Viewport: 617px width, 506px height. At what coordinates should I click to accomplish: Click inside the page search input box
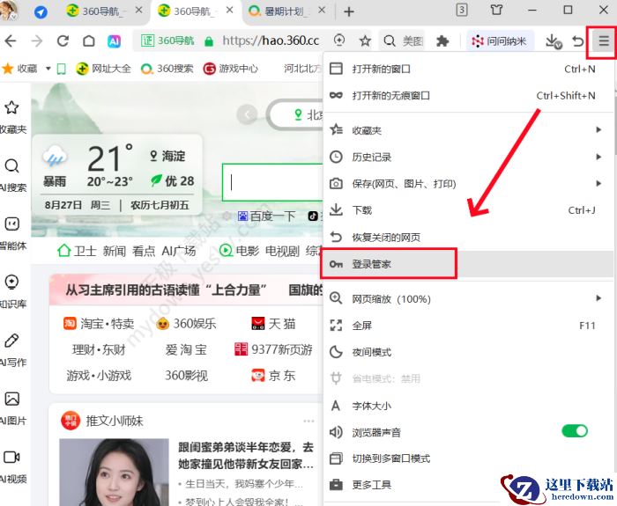pos(272,182)
